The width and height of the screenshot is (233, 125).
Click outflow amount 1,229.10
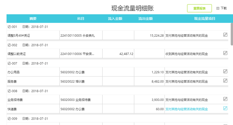[x=158, y=72]
